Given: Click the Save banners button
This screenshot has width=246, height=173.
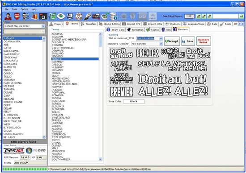Looking at the screenshot, I should tap(188, 41).
